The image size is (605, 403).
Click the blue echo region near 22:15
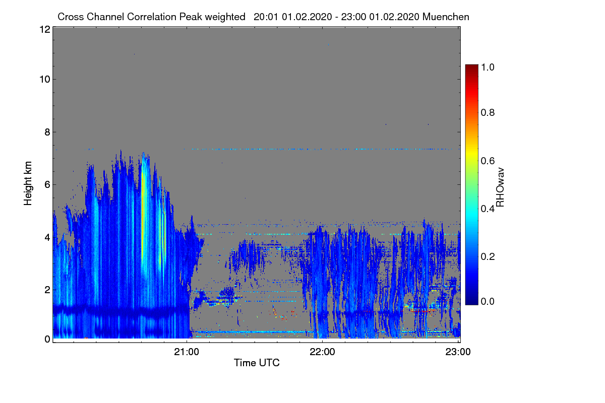pyautogui.click(x=355, y=282)
